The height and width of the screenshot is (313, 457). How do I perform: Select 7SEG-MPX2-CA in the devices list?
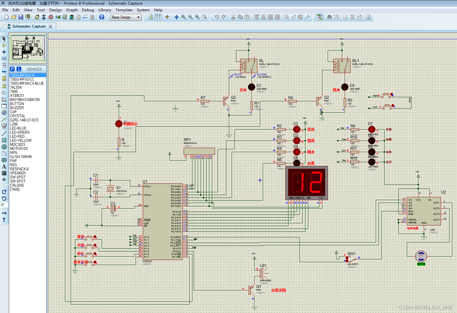28,75
